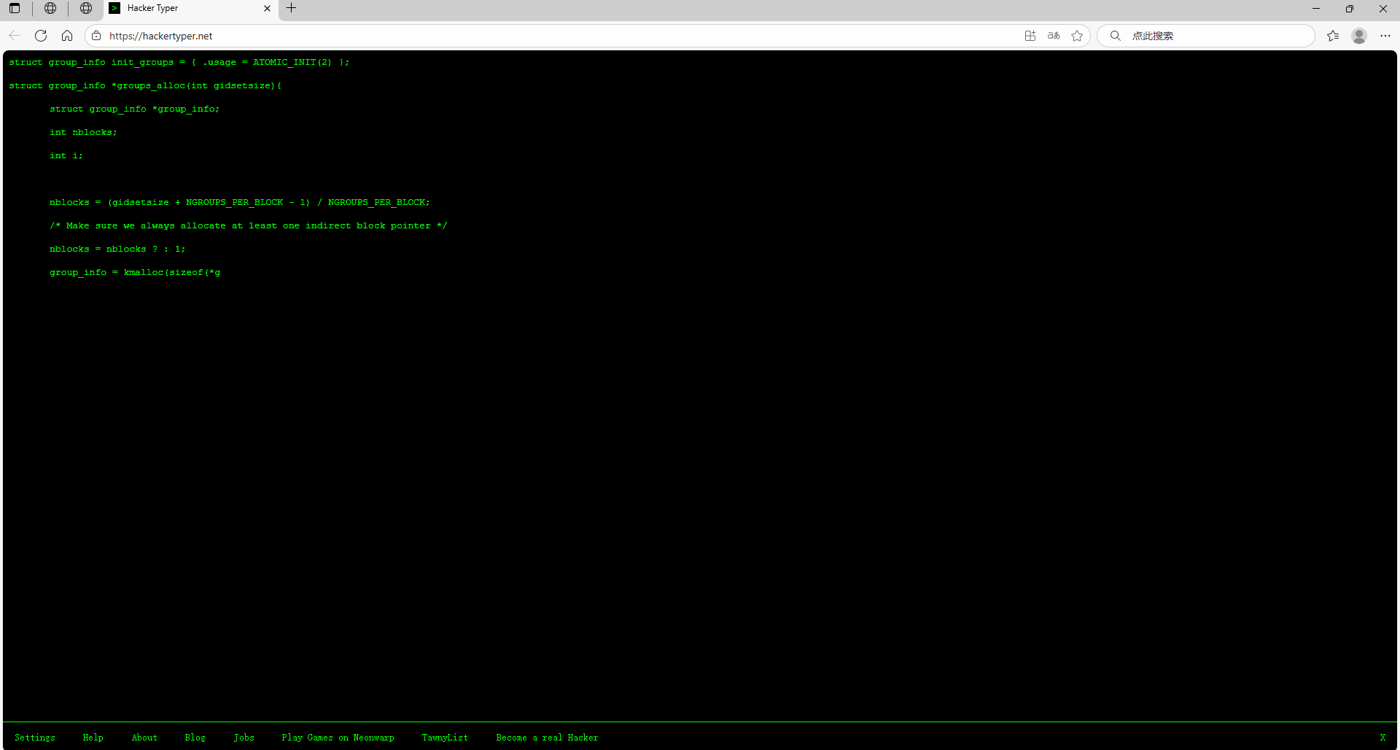Screen dimensions: 1400x750
Task: View site information lock icon
Action: 96,36
